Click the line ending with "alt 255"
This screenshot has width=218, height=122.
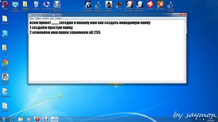click(x=65, y=33)
